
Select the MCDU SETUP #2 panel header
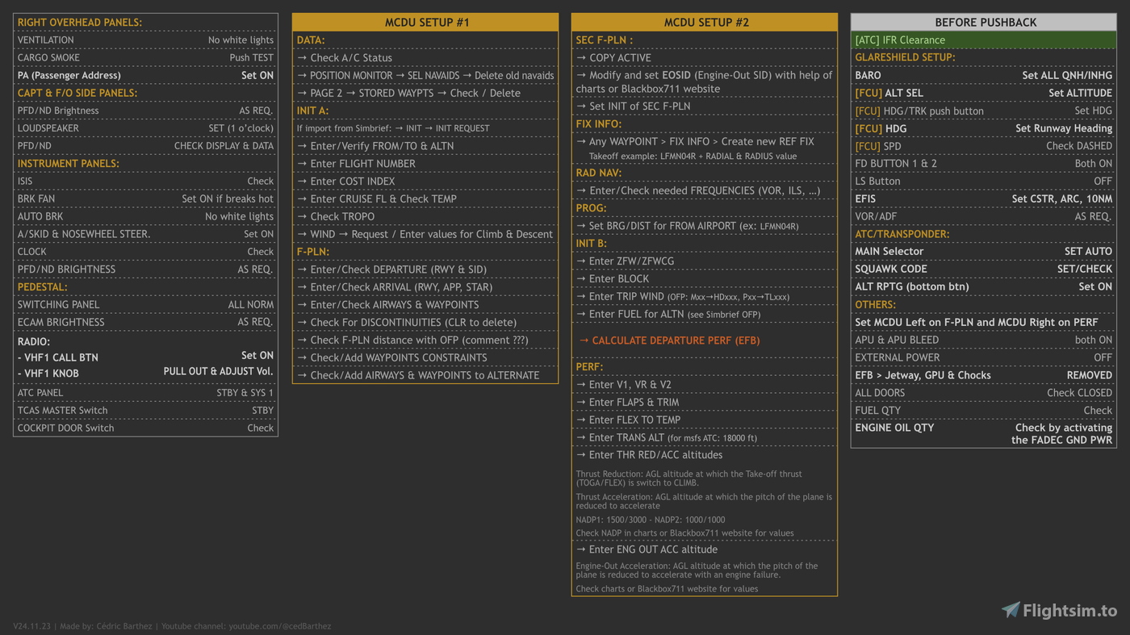705,22
